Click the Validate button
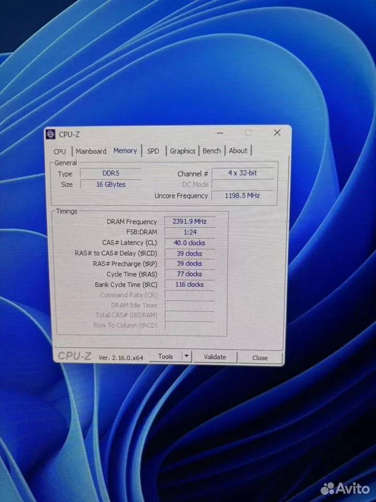Image resolution: width=376 pixels, height=502 pixels. coord(215,357)
